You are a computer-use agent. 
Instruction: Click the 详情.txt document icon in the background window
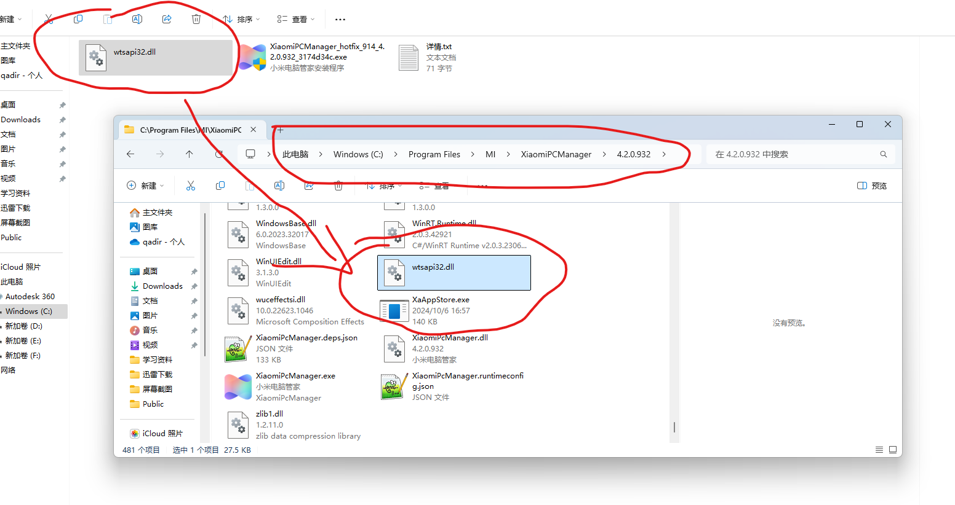coord(409,57)
